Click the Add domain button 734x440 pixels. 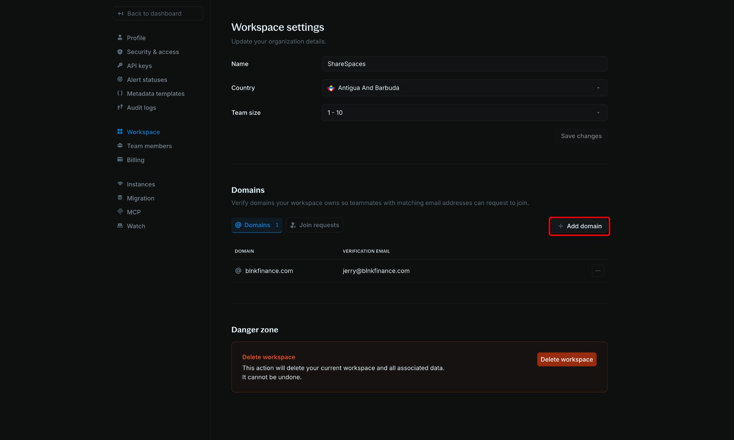tap(579, 226)
